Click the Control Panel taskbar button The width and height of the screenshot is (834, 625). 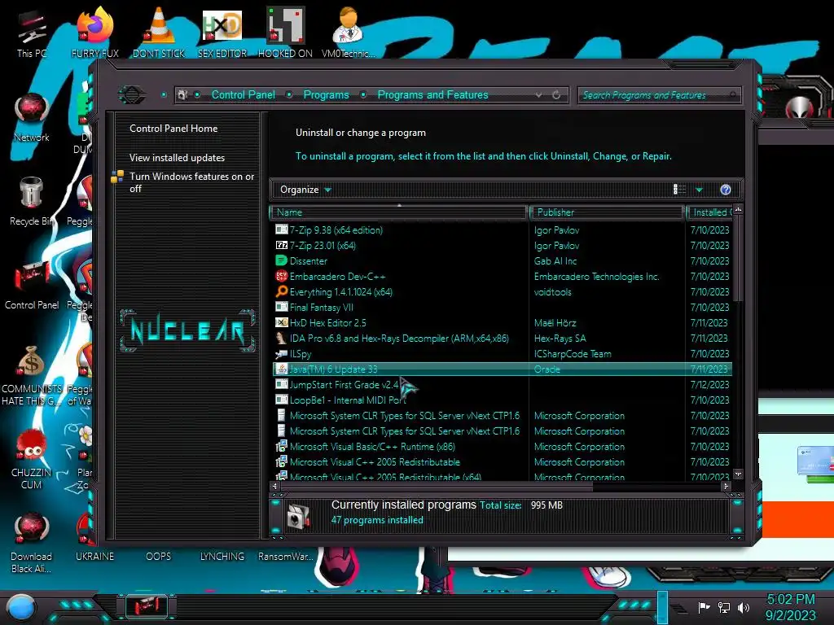click(x=147, y=606)
